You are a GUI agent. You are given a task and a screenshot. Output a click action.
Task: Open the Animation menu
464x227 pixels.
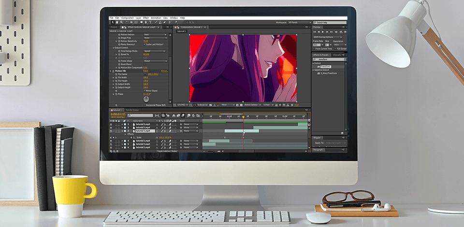pos(156,18)
